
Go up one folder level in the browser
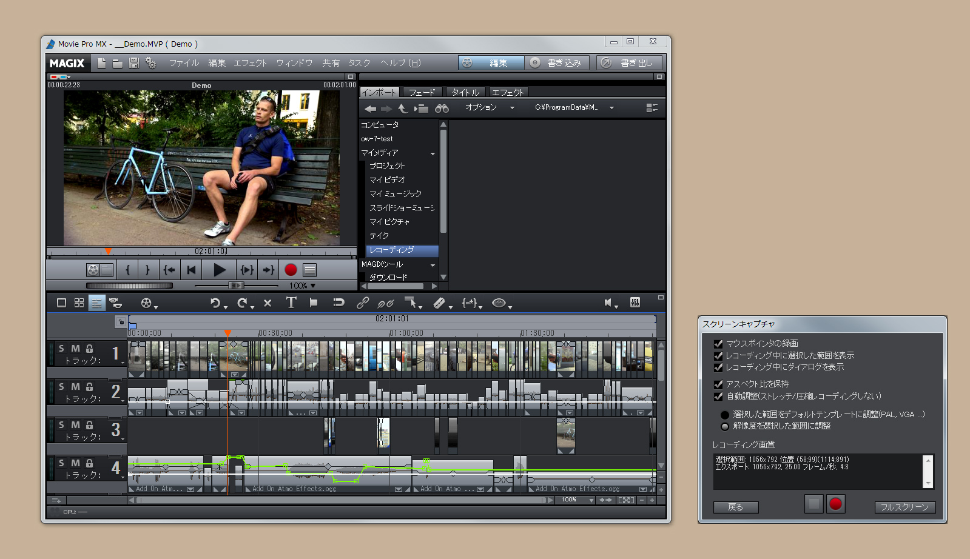[x=403, y=109]
